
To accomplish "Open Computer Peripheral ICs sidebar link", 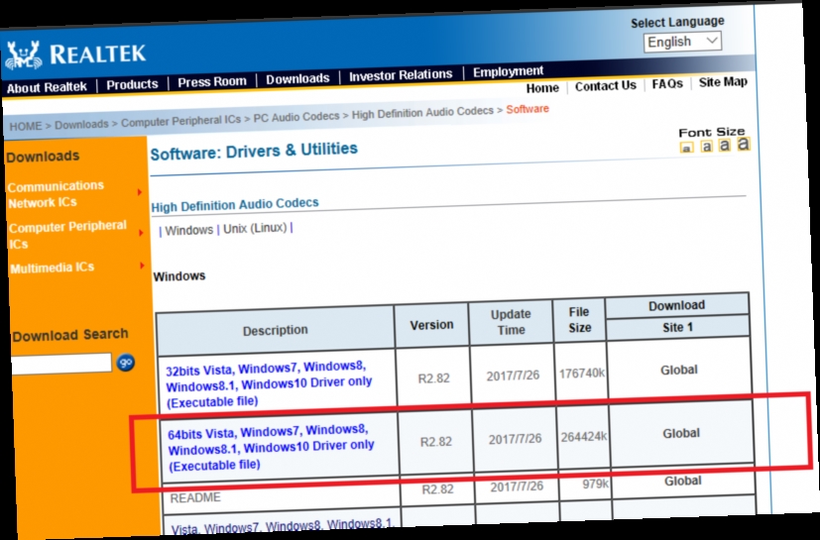I will click(67, 235).
